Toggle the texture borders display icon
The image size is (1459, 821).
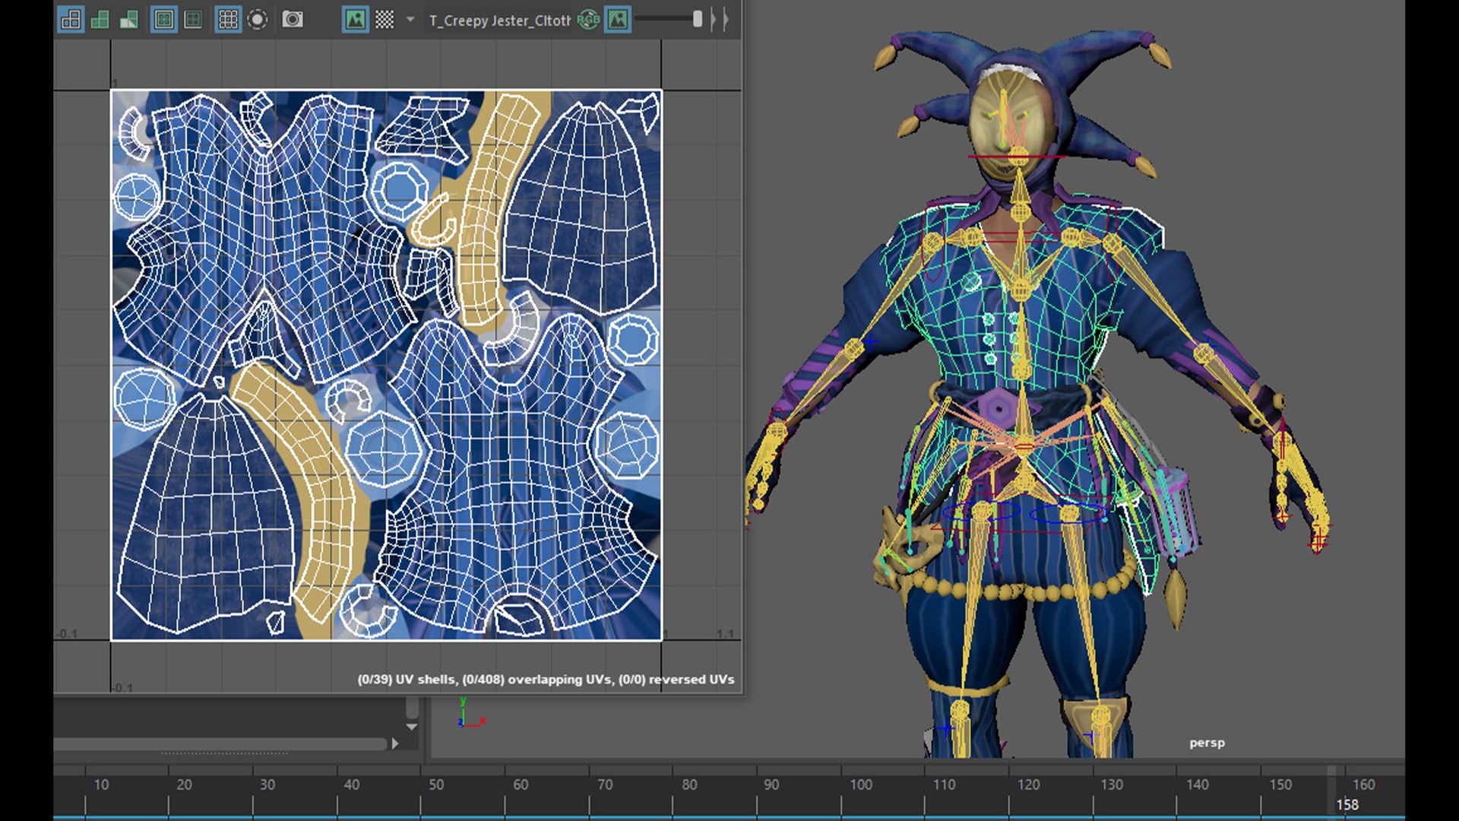click(x=163, y=20)
